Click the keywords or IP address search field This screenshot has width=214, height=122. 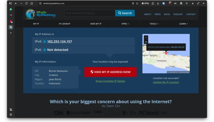coord(90,13)
